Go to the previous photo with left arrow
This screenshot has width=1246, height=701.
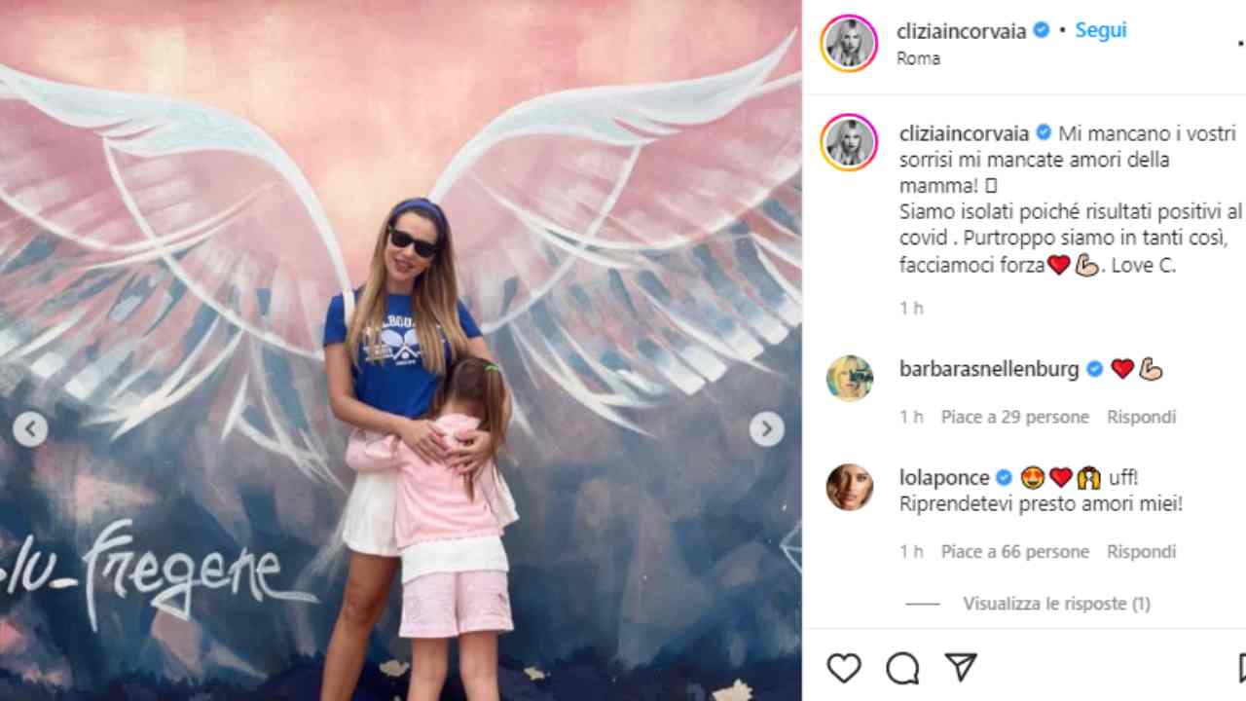30,428
